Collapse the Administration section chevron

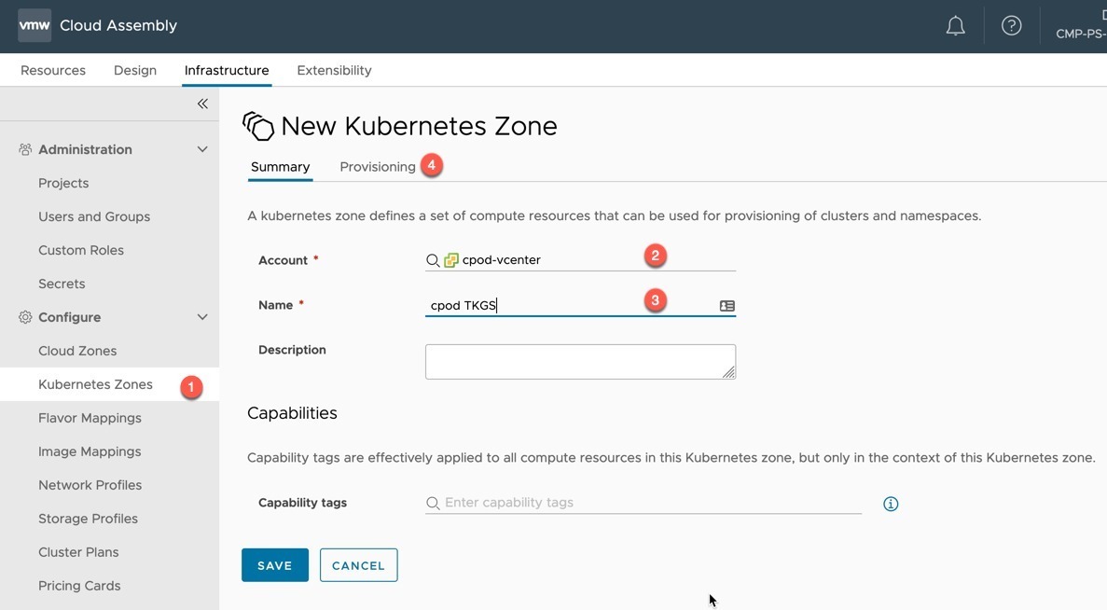[x=202, y=149]
